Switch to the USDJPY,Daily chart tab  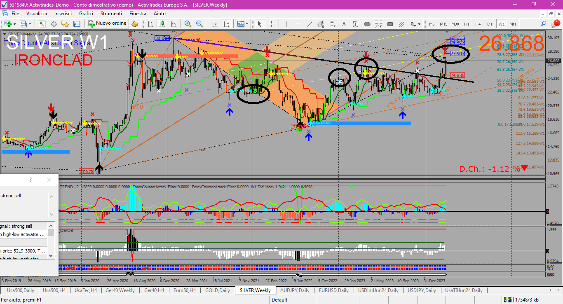(422, 290)
